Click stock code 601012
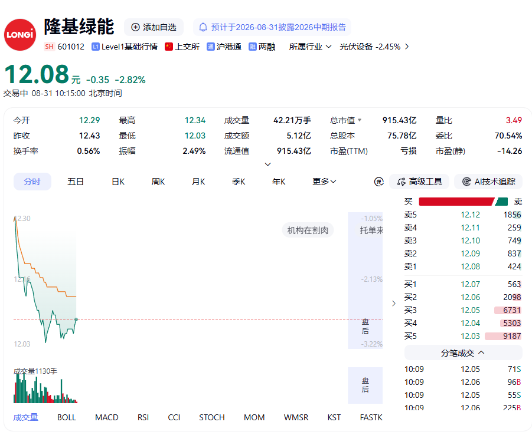Screen dimensions: 532x435 tap(71, 47)
